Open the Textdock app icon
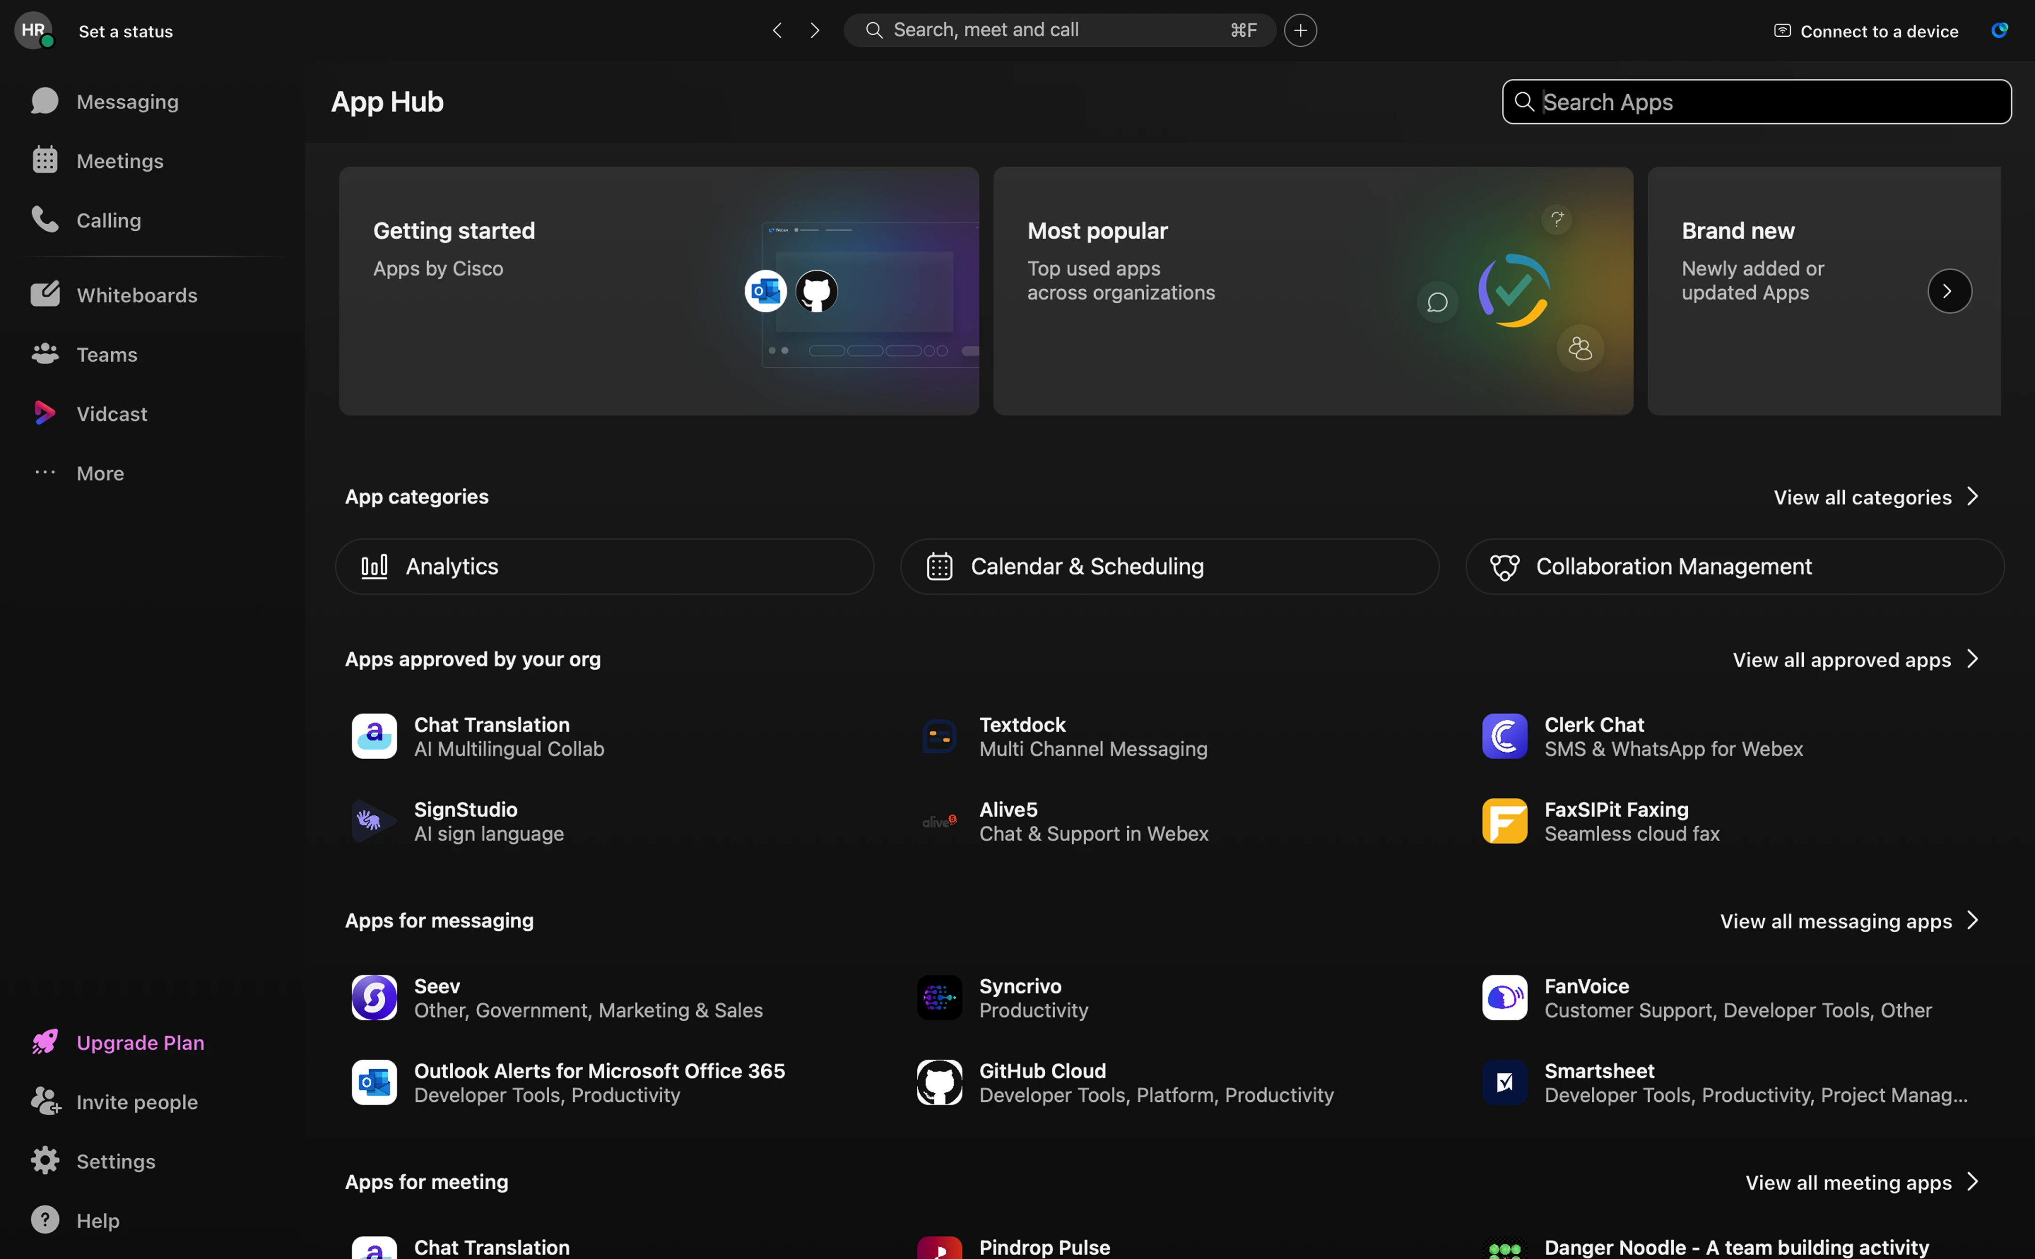This screenshot has height=1259, width=2035. click(x=939, y=736)
